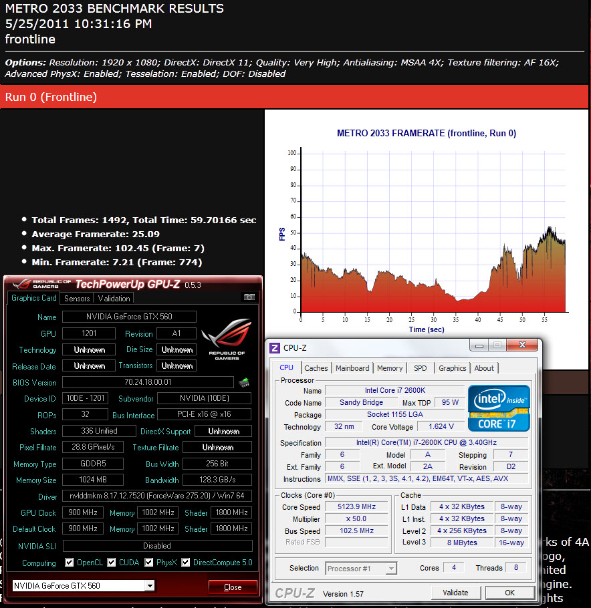Click the Min. Framerate 7.21 line
This screenshot has height=608, width=591.
(x=117, y=262)
